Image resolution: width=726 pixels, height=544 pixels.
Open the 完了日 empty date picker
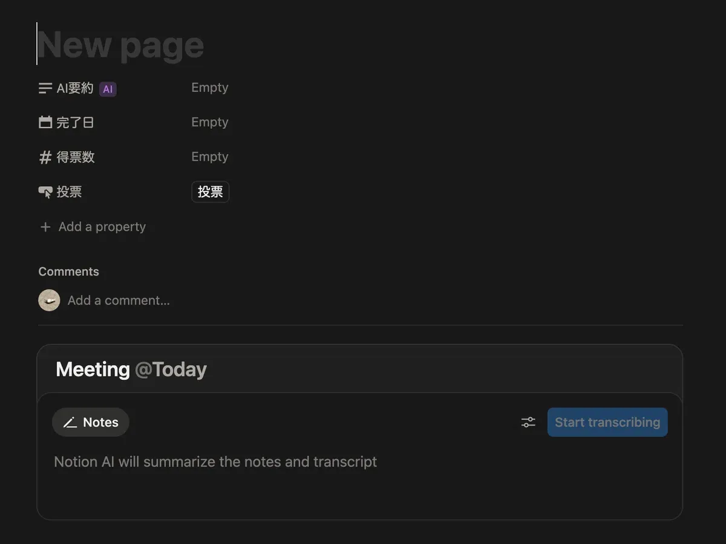coord(210,122)
